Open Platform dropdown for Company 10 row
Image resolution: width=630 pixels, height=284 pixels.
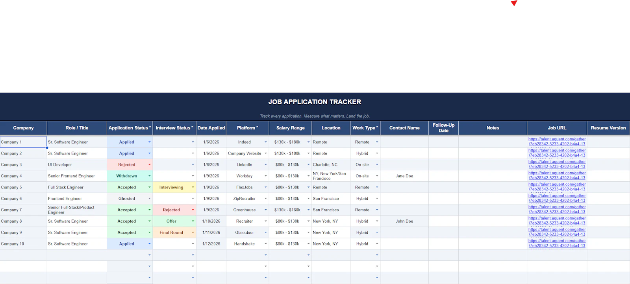[266, 244]
